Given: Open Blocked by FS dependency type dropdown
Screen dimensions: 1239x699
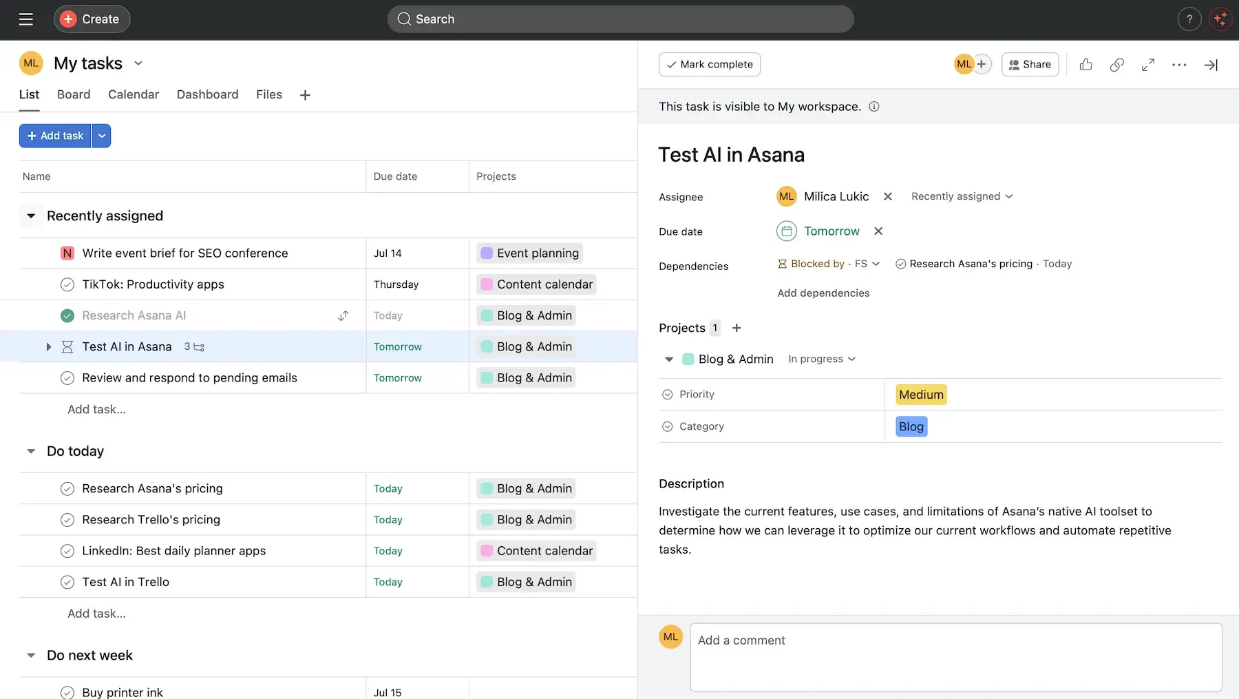Looking at the screenshot, I should tap(829, 264).
